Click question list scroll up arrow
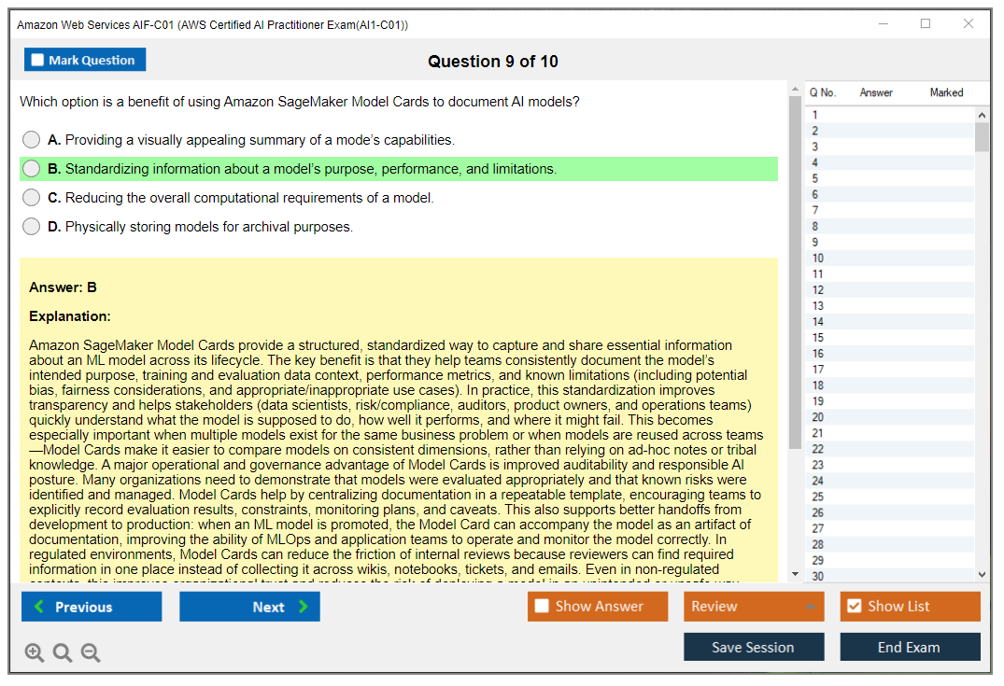Viewport: 1004px width, 686px height. pyautogui.click(x=982, y=115)
